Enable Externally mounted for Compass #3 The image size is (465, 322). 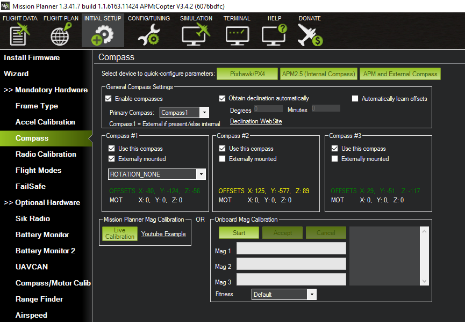(x=334, y=159)
